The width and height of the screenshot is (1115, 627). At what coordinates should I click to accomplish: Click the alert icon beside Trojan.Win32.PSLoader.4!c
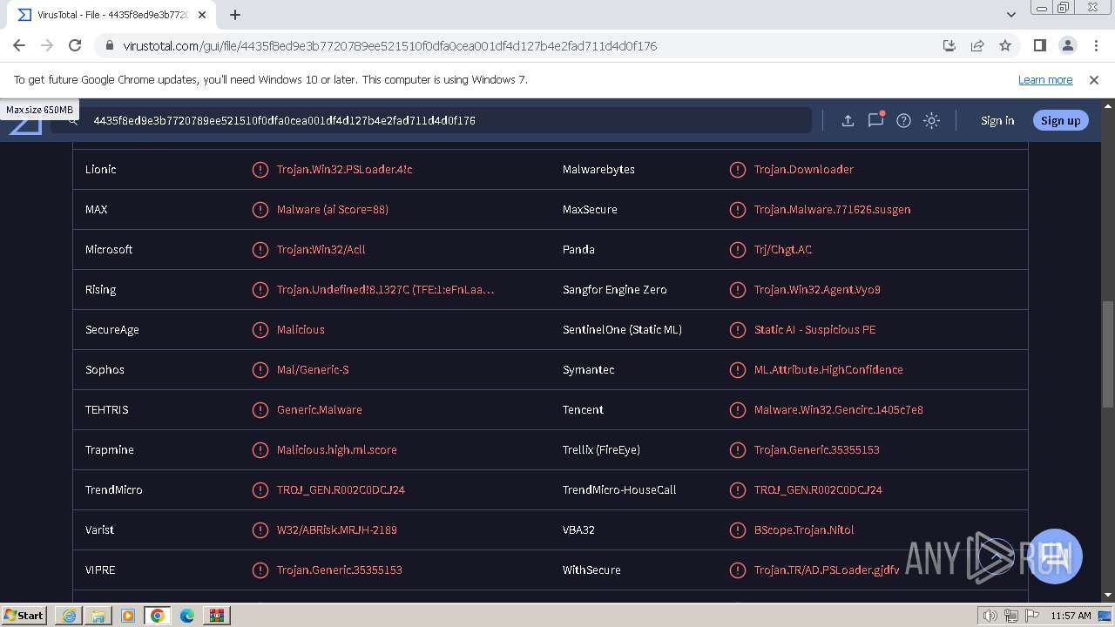click(260, 169)
